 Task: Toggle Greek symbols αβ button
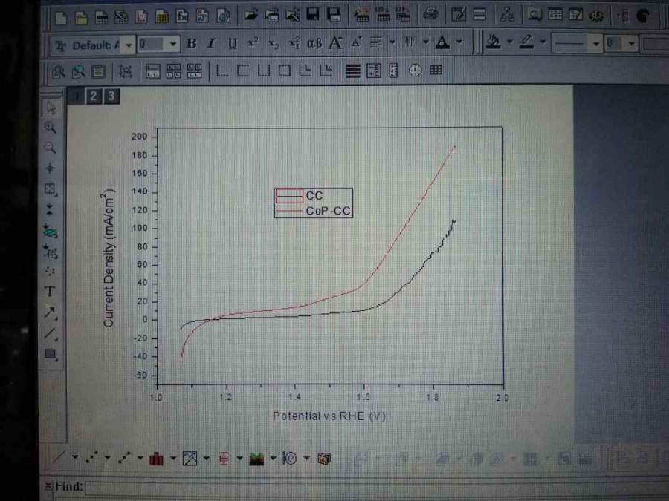(x=315, y=43)
